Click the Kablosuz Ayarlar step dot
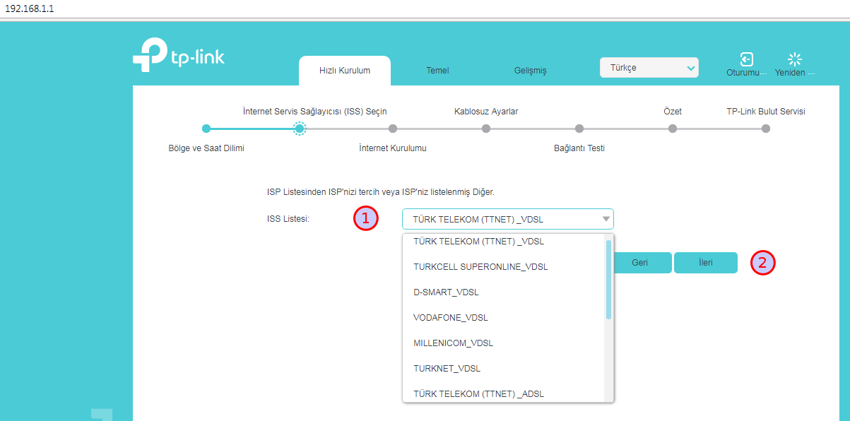This screenshot has height=421, width=850. tap(486, 129)
